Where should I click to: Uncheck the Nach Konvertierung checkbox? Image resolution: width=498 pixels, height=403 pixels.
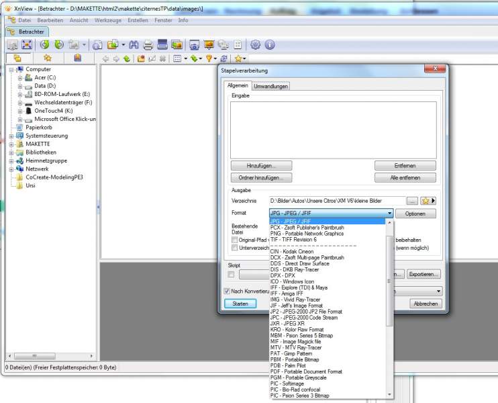227,291
